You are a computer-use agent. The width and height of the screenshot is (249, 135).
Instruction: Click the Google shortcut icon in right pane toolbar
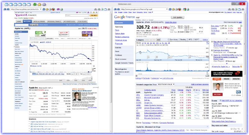184,9
